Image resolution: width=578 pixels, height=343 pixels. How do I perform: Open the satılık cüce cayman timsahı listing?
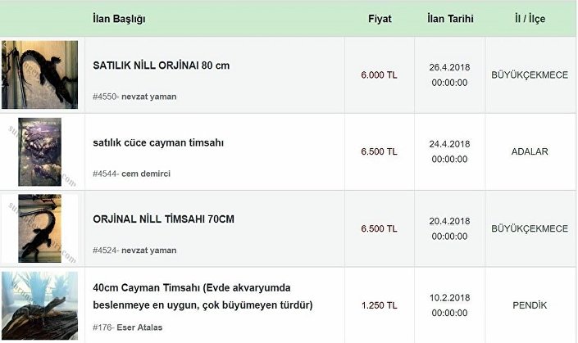[x=158, y=142]
